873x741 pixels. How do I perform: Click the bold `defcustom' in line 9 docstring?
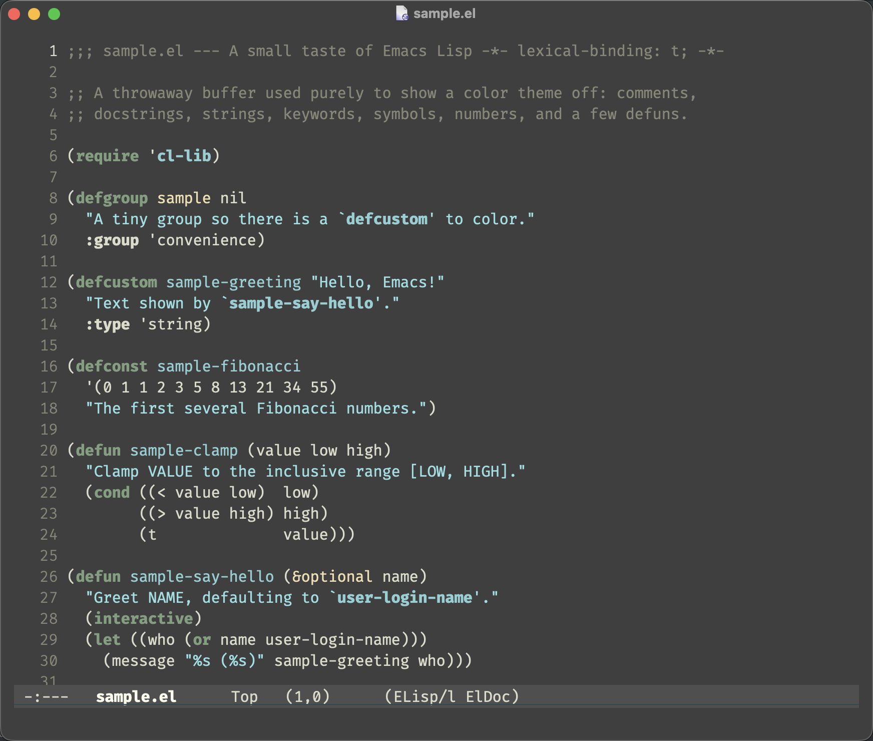coord(386,219)
